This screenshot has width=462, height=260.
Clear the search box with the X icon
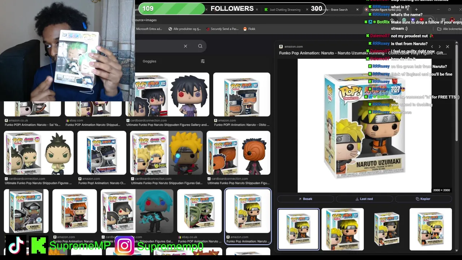[185, 46]
